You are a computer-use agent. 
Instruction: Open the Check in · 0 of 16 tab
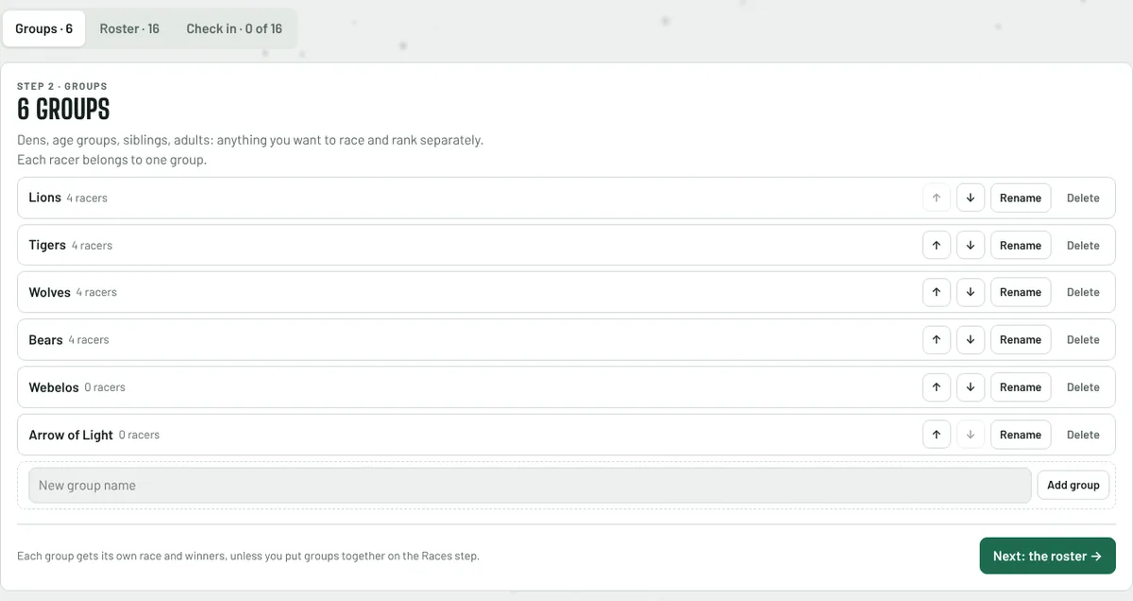(x=234, y=28)
